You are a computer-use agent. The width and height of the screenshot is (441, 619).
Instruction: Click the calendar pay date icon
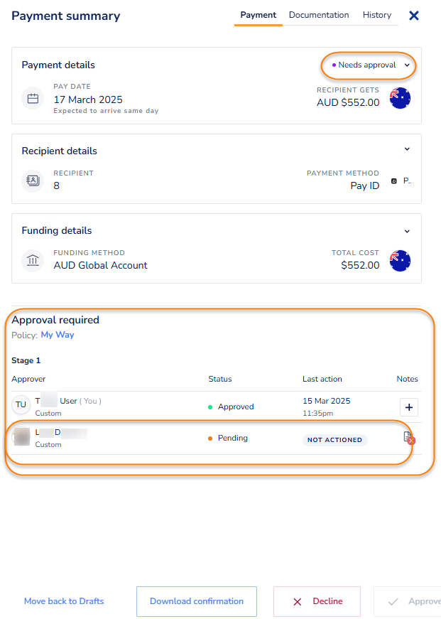[x=33, y=99]
